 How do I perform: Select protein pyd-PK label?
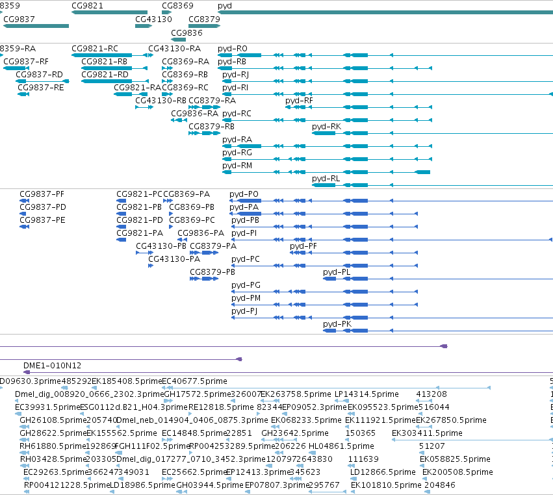337,324
